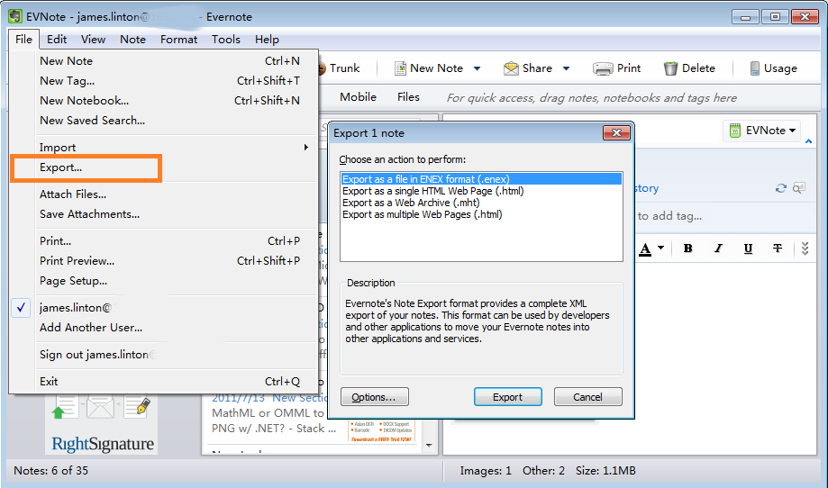828x488 pixels.
Task: Select Export as single HTML Web Page
Action: [481, 191]
